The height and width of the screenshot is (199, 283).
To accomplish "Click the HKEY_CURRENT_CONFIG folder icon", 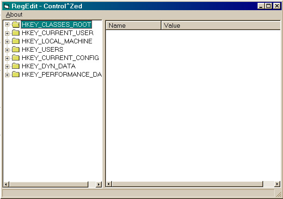I will [x=16, y=58].
